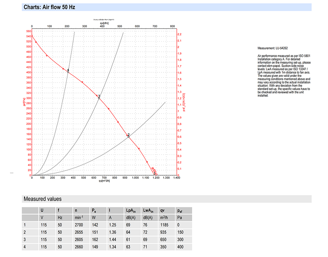
Task: Select the 2700 min-1 speed cell
Action: coord(79,225)
